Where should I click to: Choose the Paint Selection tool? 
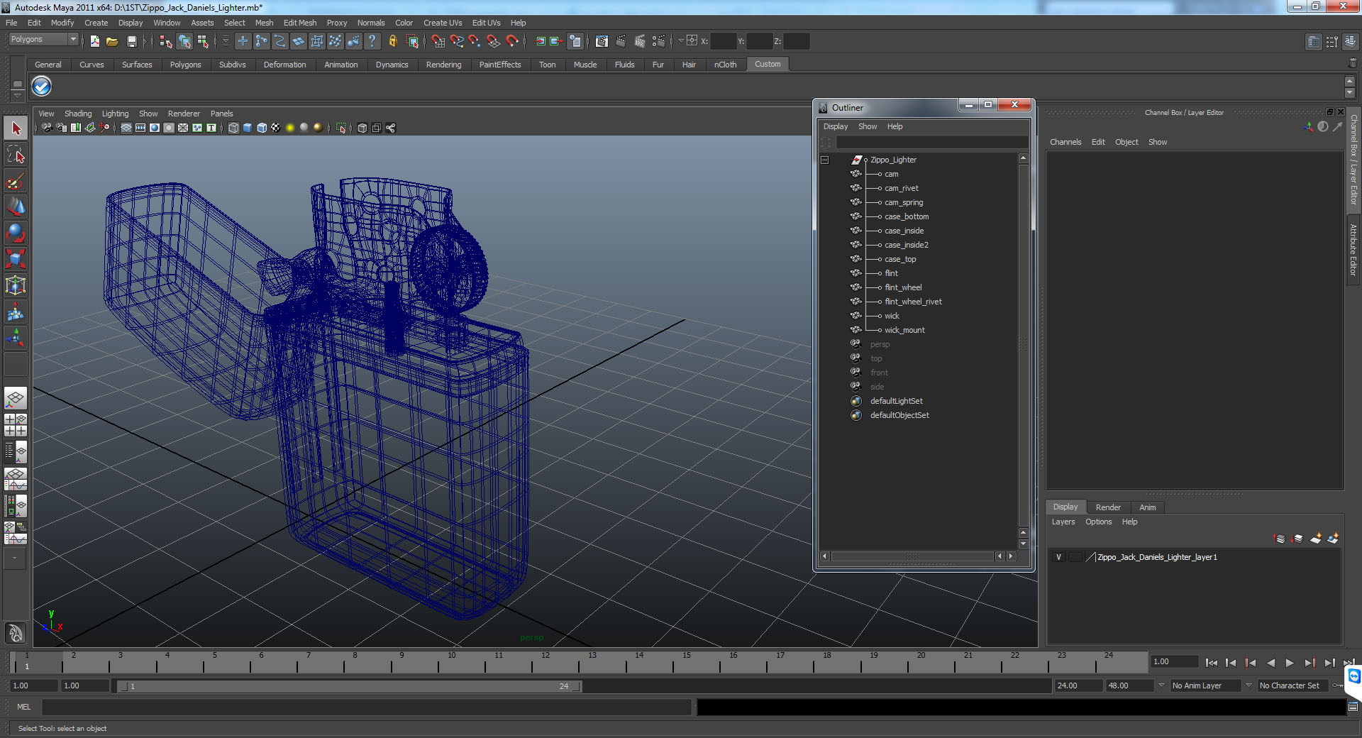pyautogui.click(x=16, y=181)
